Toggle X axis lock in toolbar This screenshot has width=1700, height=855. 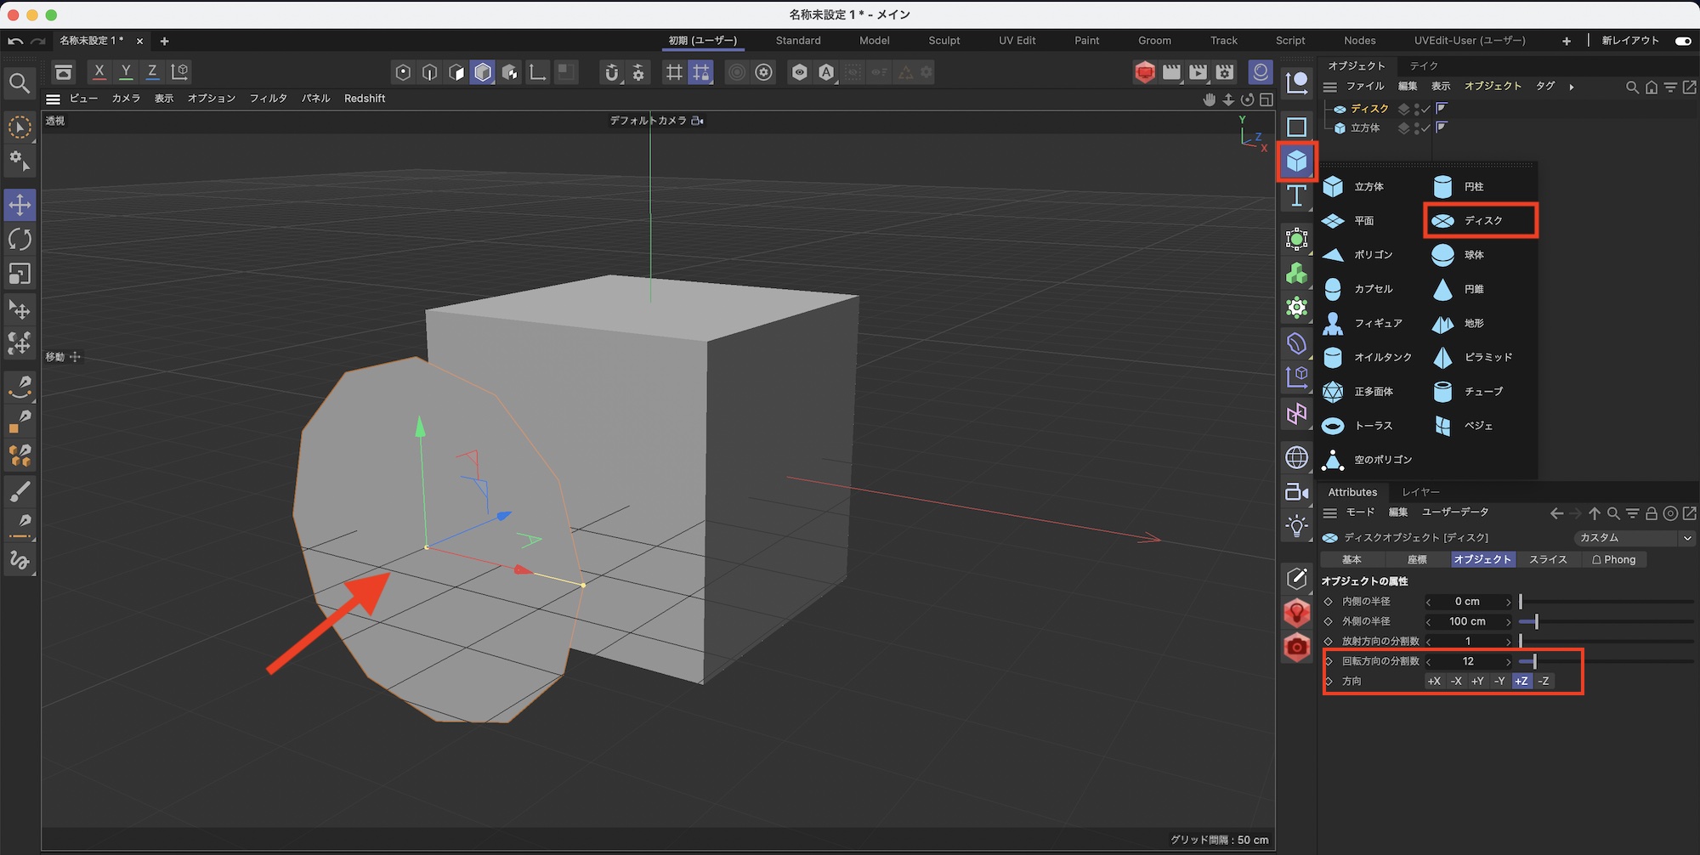99,72
